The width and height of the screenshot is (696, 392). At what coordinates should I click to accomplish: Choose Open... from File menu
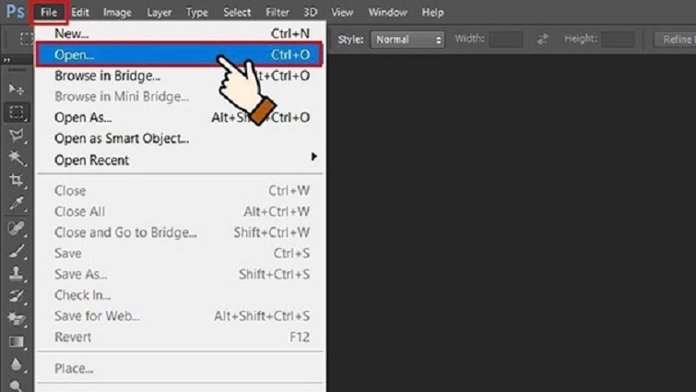[x=180, y=54]
